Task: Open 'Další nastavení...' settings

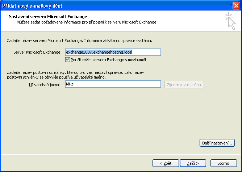Action: [217, 143]
